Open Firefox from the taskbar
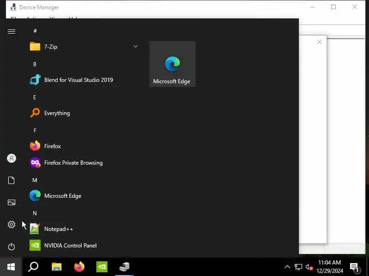The width and height of the screenshot is (369, 276). (x=79, y=267)
